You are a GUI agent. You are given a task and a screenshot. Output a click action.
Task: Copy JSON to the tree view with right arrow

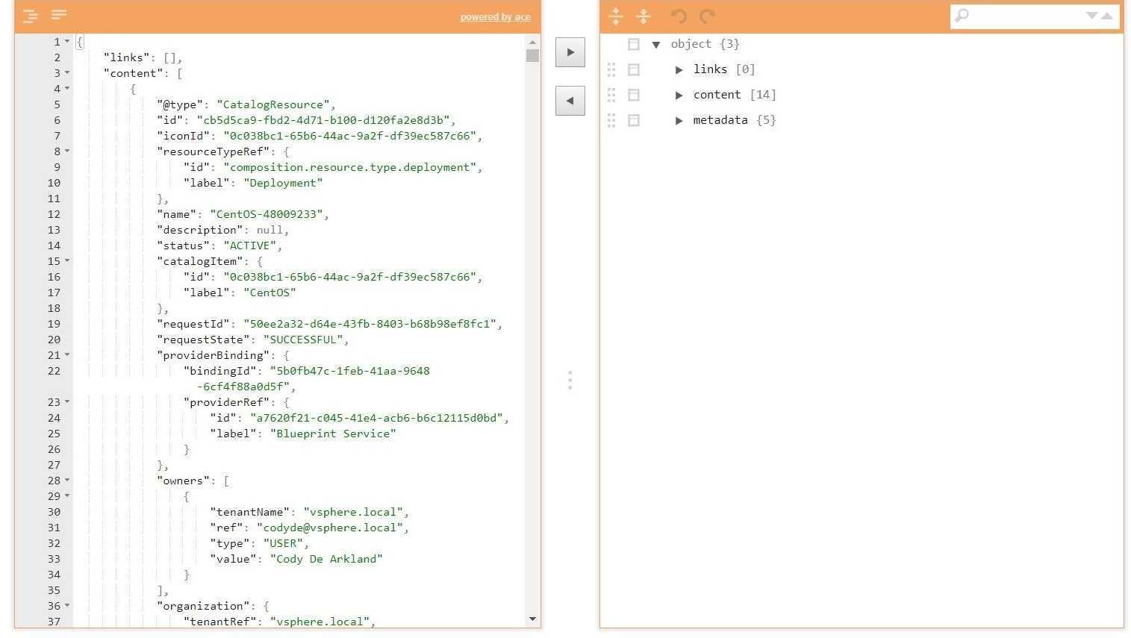point(570,52)
